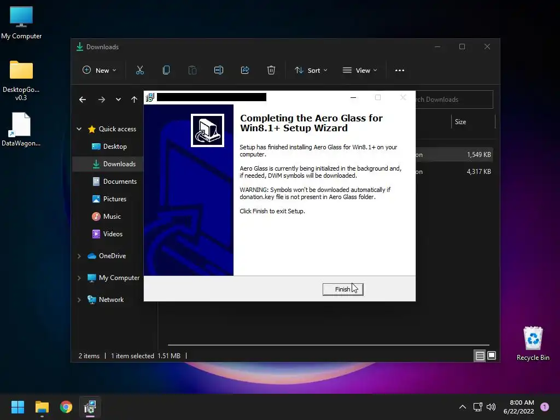Open Desktop in the navigation pane
This screenshot has width=560, height=420.
click(x=109, y=147)
